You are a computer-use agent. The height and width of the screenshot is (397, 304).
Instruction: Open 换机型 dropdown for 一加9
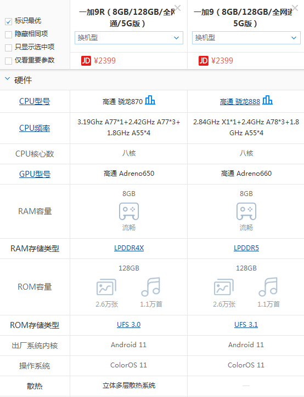[246, 38]
